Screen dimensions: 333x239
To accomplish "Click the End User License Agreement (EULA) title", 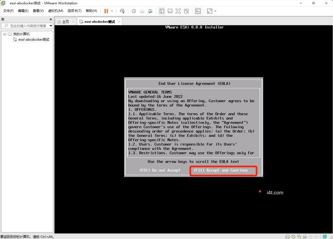I will pos(194,83).
